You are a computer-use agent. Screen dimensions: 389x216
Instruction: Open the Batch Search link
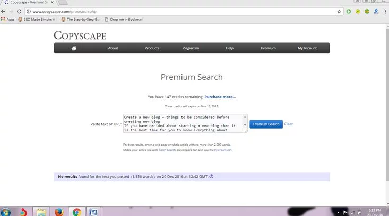[x=167, y=150]
